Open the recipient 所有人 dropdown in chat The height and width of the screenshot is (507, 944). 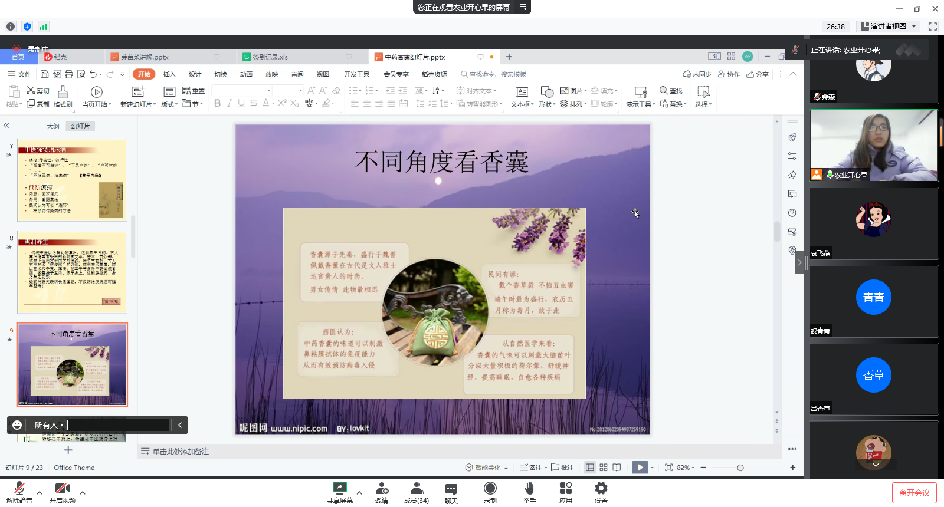[x=49, y=425]
